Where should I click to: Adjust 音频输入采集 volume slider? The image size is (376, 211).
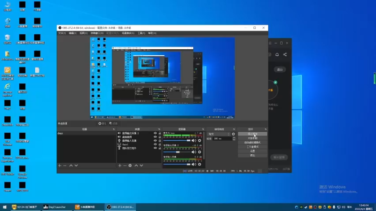click(177, 165)
